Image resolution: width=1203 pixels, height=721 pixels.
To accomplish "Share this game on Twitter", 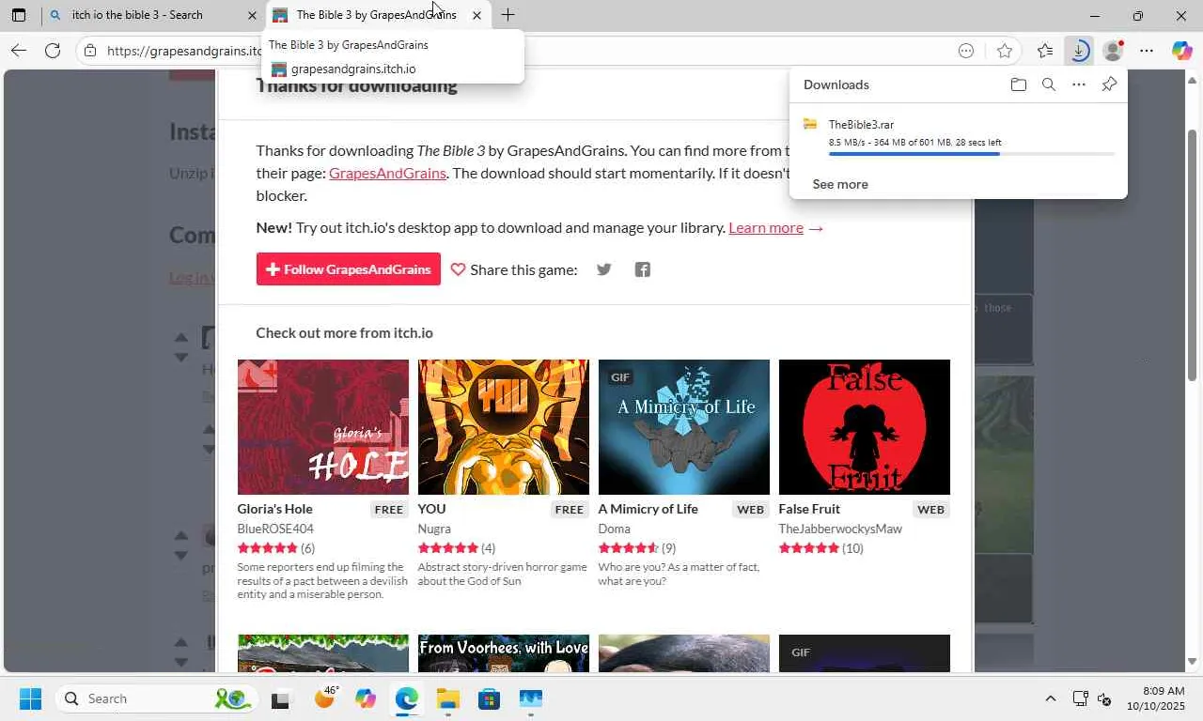I will click(x=604, y=269).
